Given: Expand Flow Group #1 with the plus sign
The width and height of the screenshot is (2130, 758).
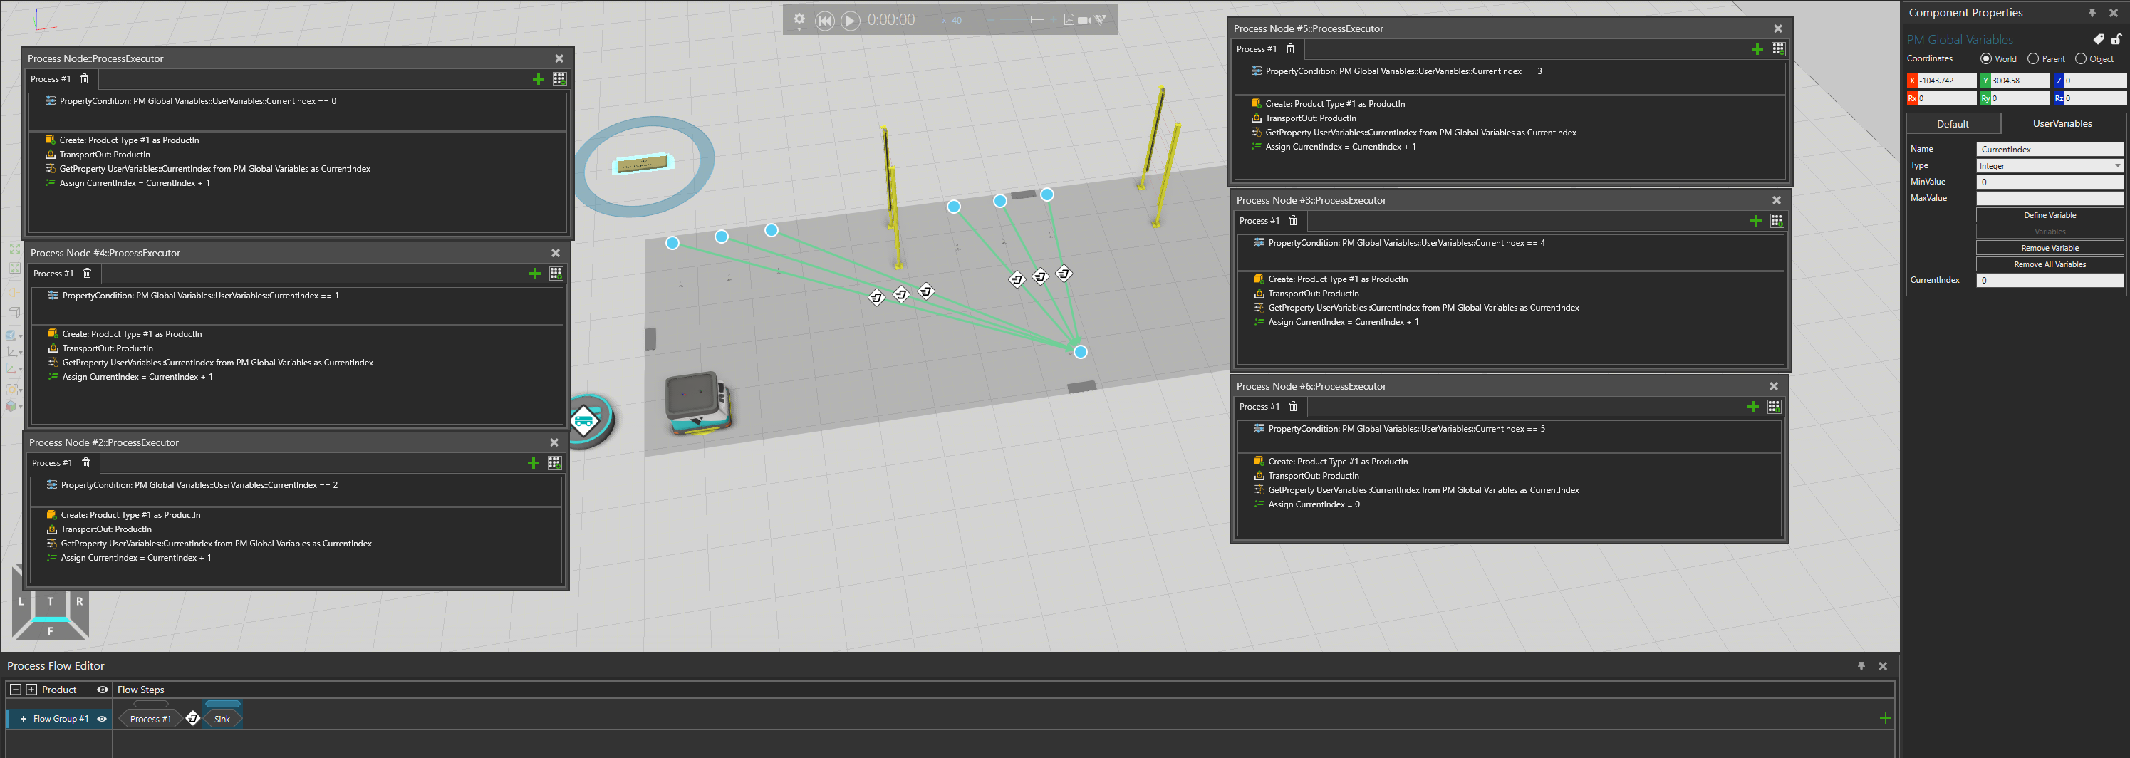Looking at the screenshot, I should click(x=23, y=719).
